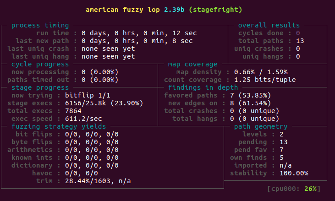Click the levels value '2'

281,134
